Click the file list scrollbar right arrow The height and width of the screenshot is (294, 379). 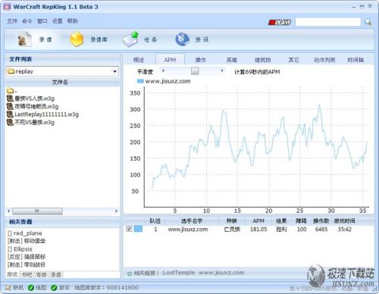(116, 211)
